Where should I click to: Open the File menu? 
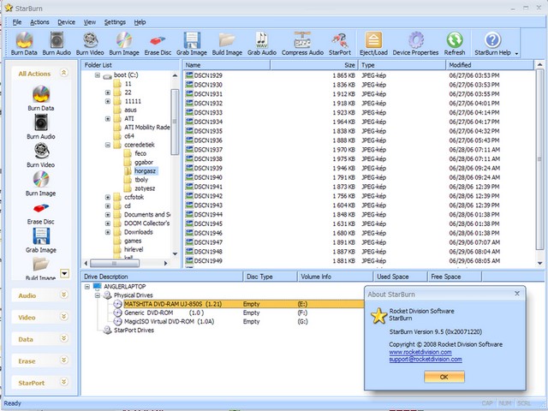pyautogui.click(x=17, y=22)
